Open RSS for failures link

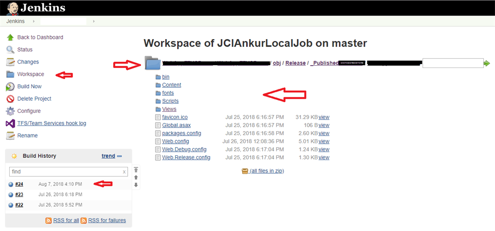coord(107,220)
